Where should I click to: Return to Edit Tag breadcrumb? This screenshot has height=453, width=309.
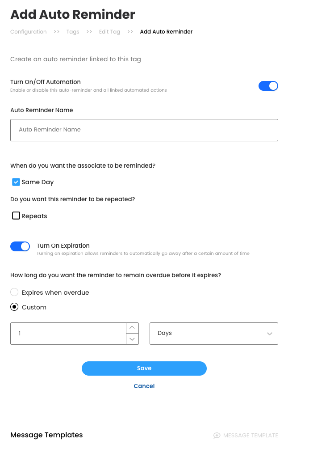[109, 32]
